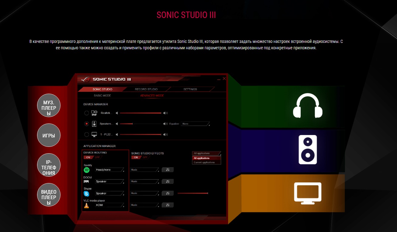Click the 'IP-ТЕЛЕФОНИЯ' round button

tap(49, 165)
